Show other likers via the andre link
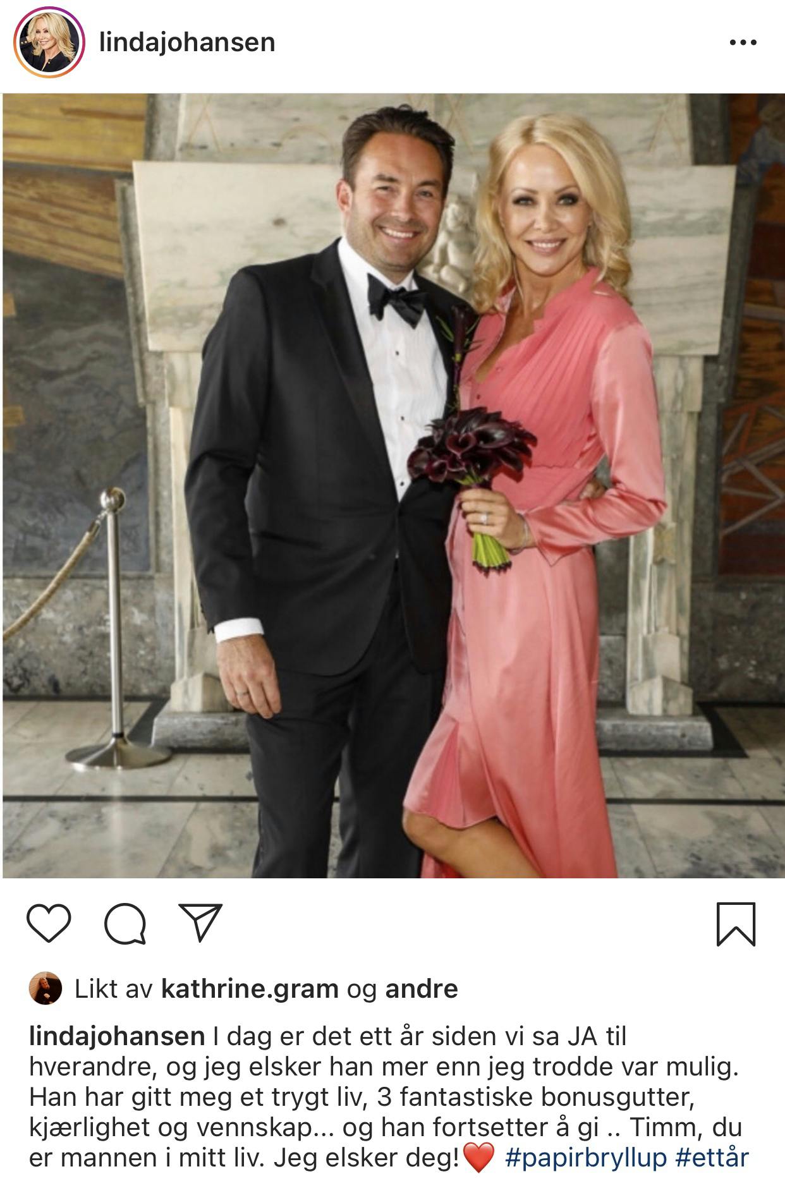The image size is (785, 1181). [x=421, y=989]
